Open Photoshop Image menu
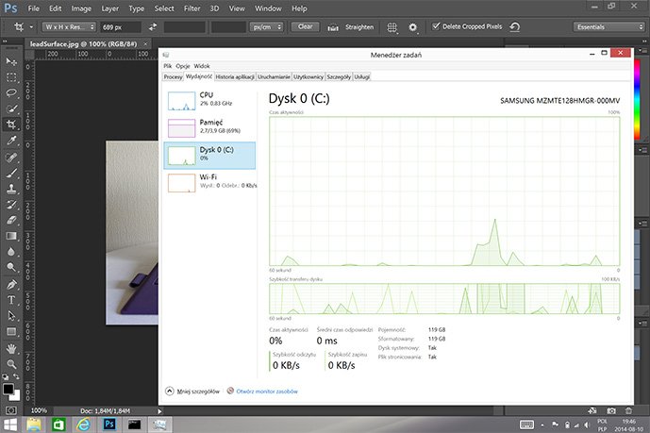650x433 pixels. [x=81, y=8]
